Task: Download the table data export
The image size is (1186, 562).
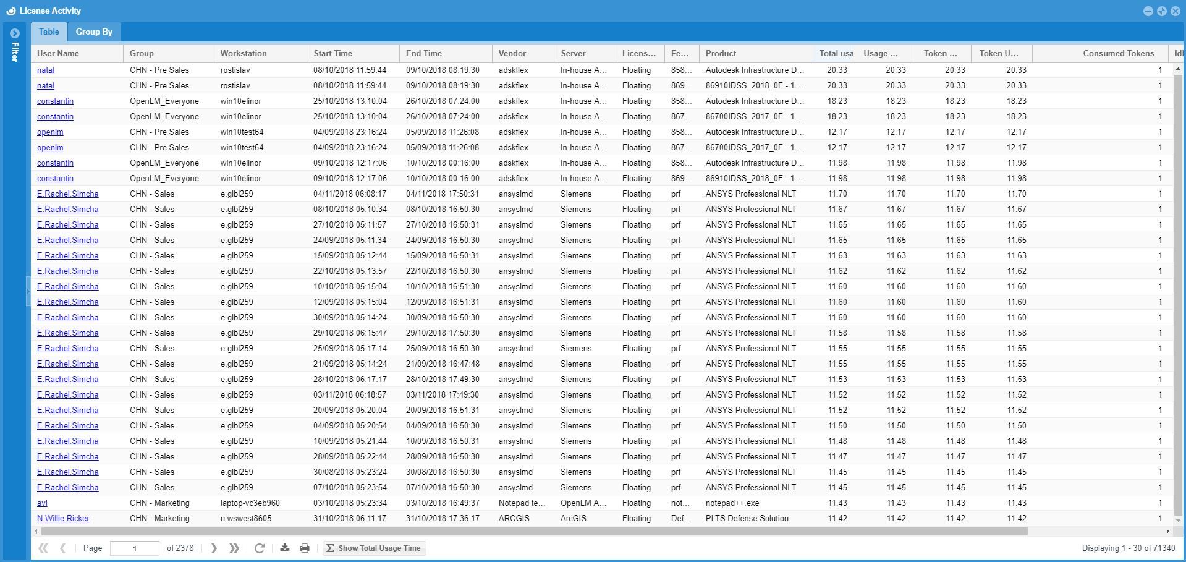Action: 285,548
